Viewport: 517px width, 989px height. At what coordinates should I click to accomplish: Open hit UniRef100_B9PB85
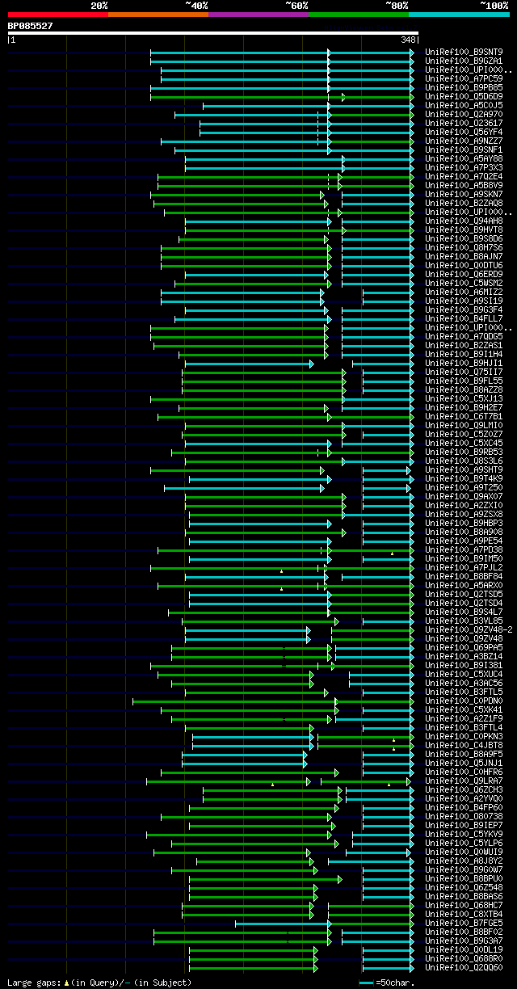464,87
